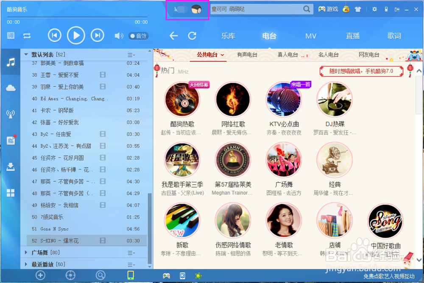Image resolution: width=424 pixels, height=283 pixels.
Task: Open the MV sidebar icon with red dot
Action: click(x=10, y=140)
